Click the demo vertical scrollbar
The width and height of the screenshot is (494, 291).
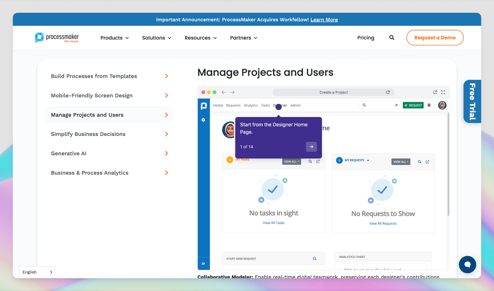pos(448,165)
